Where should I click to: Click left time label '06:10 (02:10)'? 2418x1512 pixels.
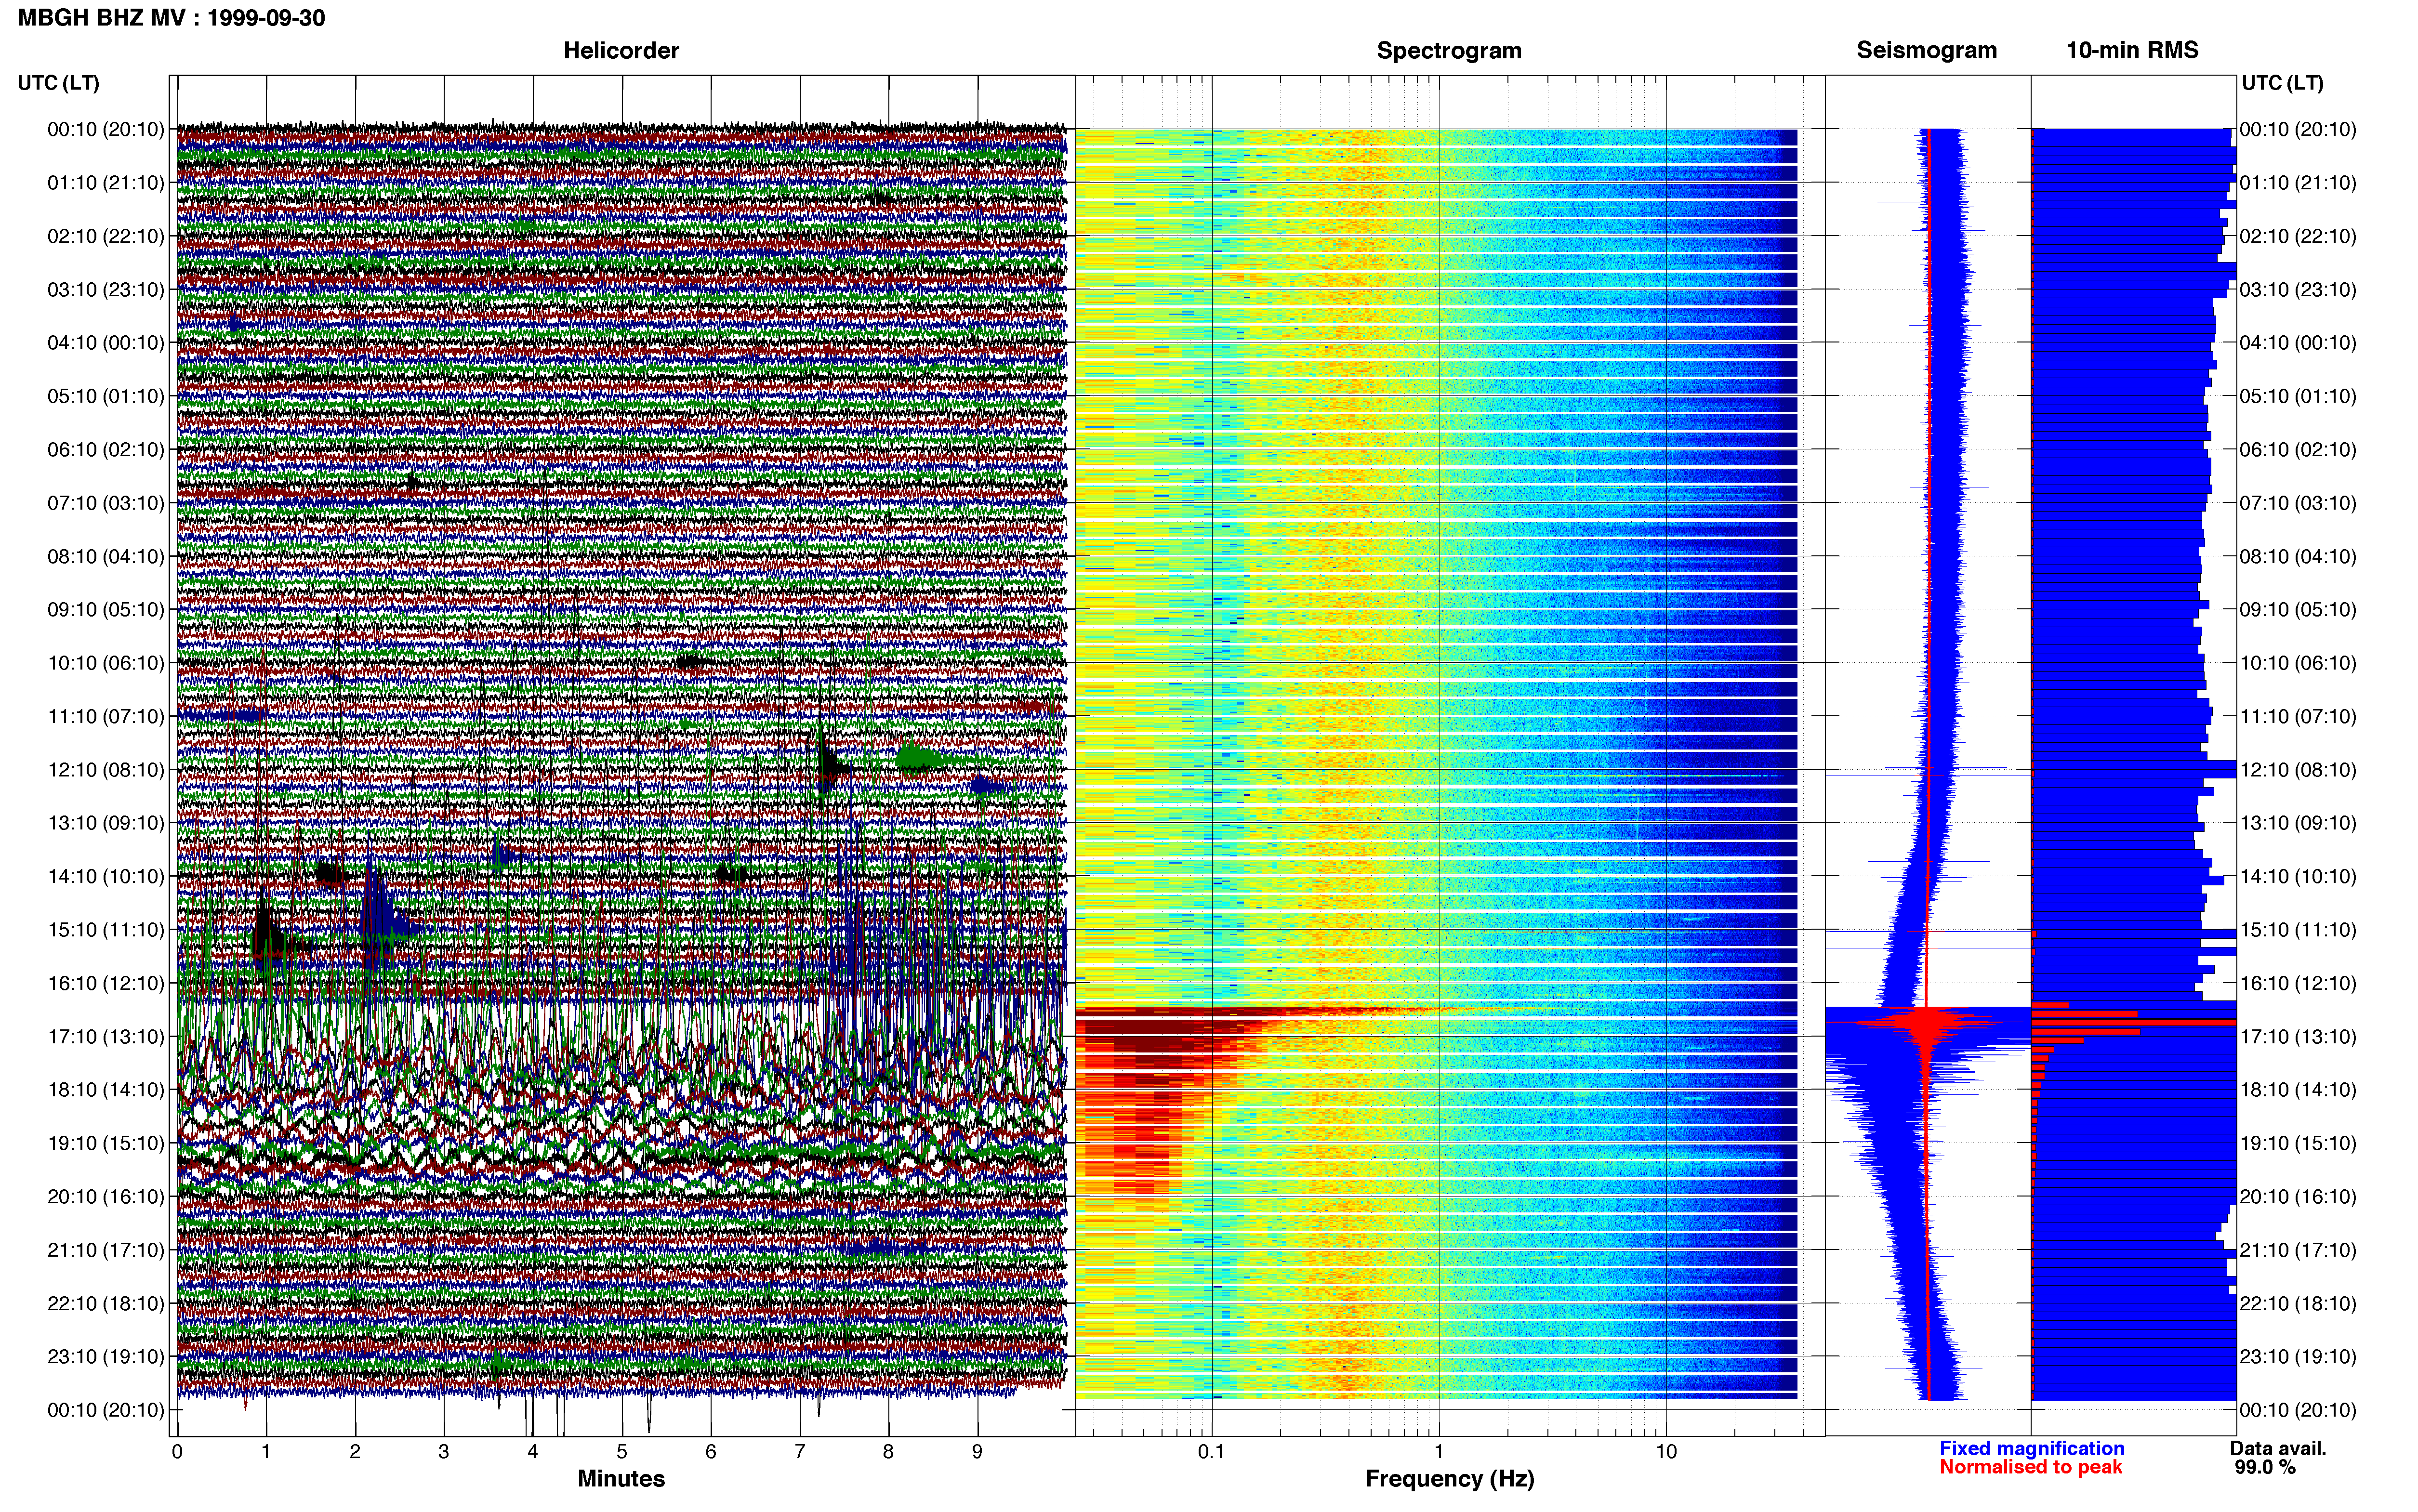pos(106,450)
